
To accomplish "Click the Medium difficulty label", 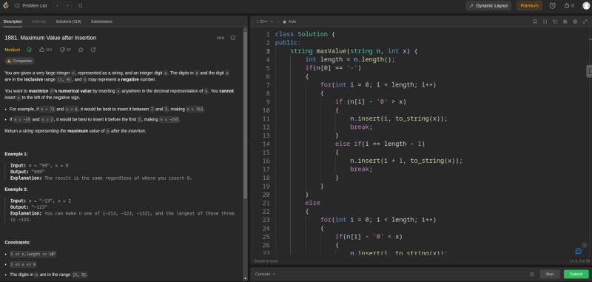I will pos(13,50).
